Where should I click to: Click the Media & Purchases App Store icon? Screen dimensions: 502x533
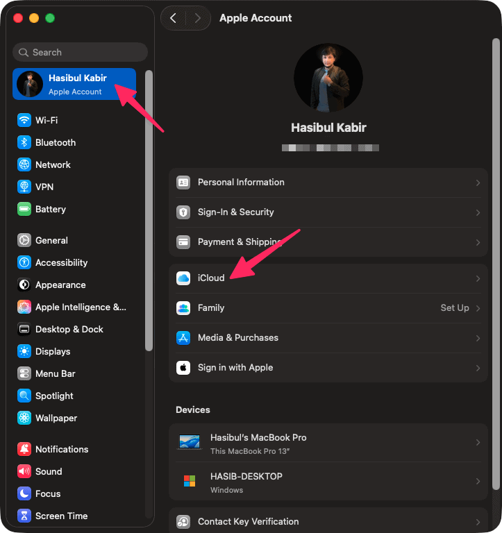[183, 338]
